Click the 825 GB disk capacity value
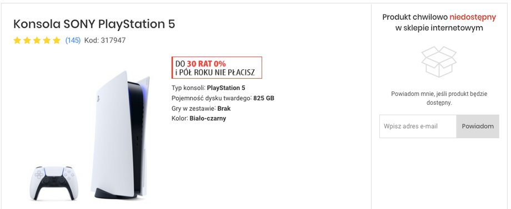Screen dimensions: 511x209 (264, 98)
